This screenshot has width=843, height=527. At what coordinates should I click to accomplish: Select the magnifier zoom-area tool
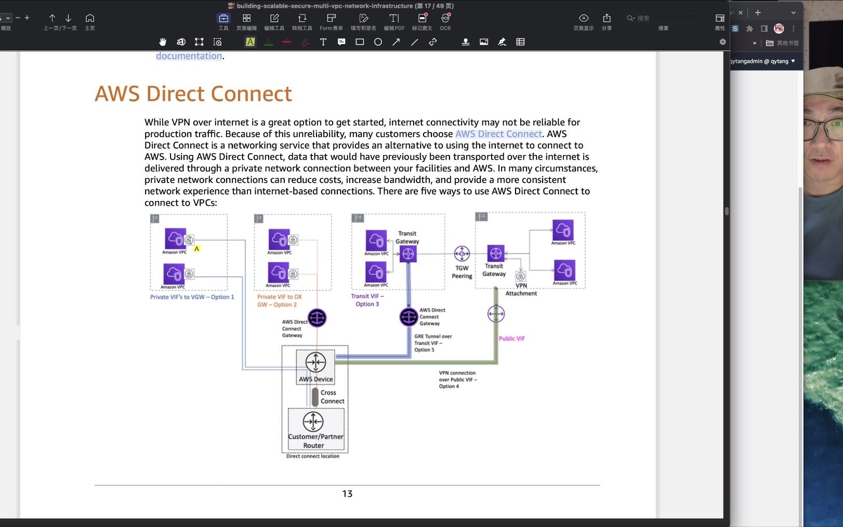click(x=217, y=42)
